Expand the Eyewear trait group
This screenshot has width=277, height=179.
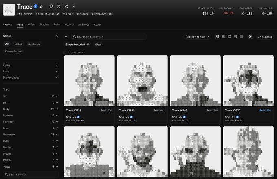point(31,116)
